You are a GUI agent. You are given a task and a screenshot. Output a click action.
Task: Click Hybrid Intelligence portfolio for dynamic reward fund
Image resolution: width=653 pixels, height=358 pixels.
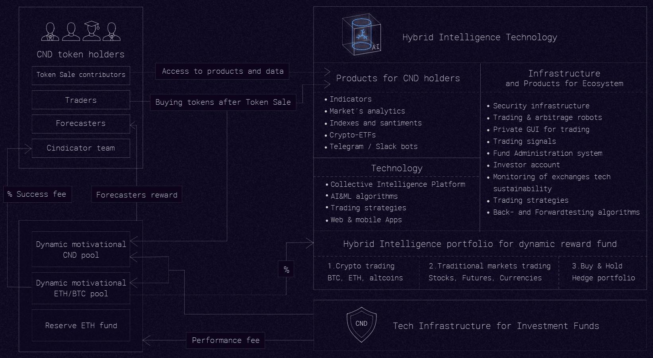(480, 244)
